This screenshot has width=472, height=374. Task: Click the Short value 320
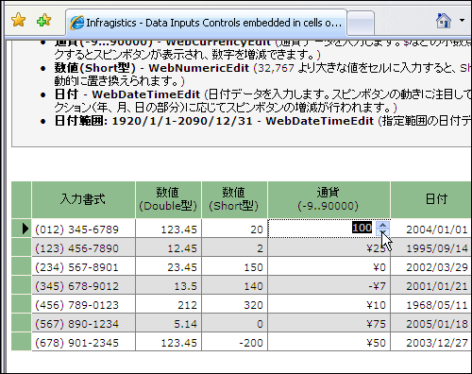coord(234,304)
